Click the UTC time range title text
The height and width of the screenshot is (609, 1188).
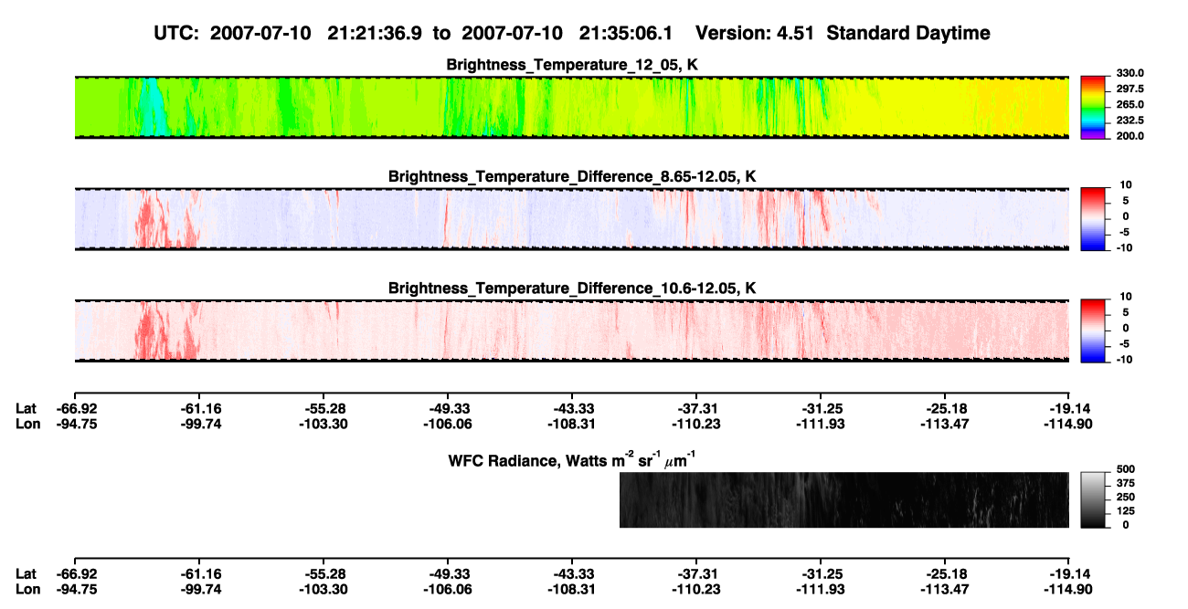pyautogui.click(x=572, y=34)
